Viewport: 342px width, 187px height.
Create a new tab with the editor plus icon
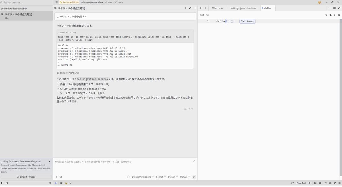(x=330, y=8)
